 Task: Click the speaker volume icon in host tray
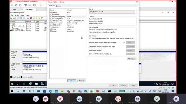[142, 91]
